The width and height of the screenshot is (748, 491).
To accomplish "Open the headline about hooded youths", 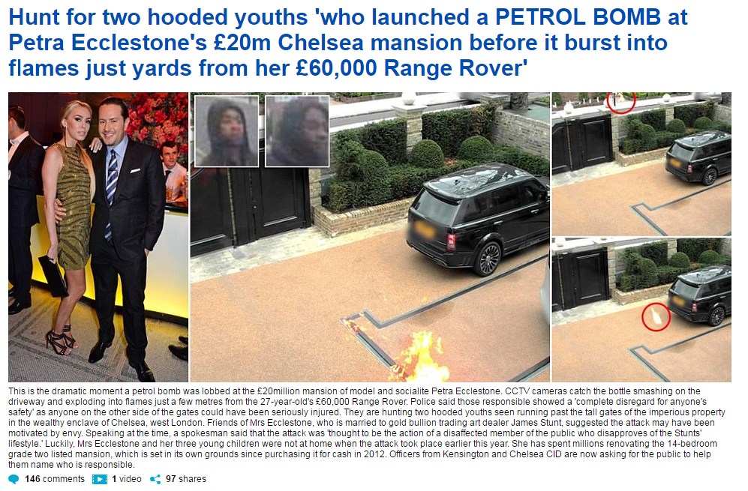I will coord(348,43).
